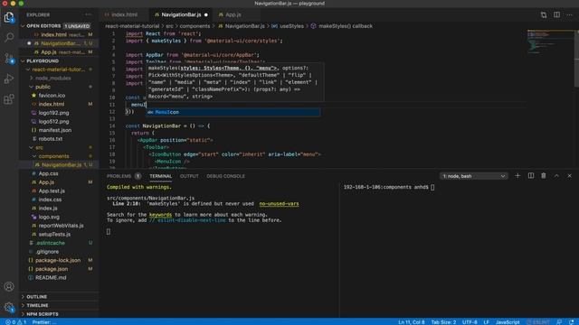Viewport: 579px width, 325px height.
Task: Open the Source Control view icon
Action: pos(9,58)
